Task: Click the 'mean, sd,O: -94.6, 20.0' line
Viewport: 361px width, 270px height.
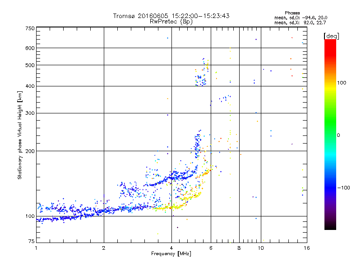Action: tap(301, 18)
